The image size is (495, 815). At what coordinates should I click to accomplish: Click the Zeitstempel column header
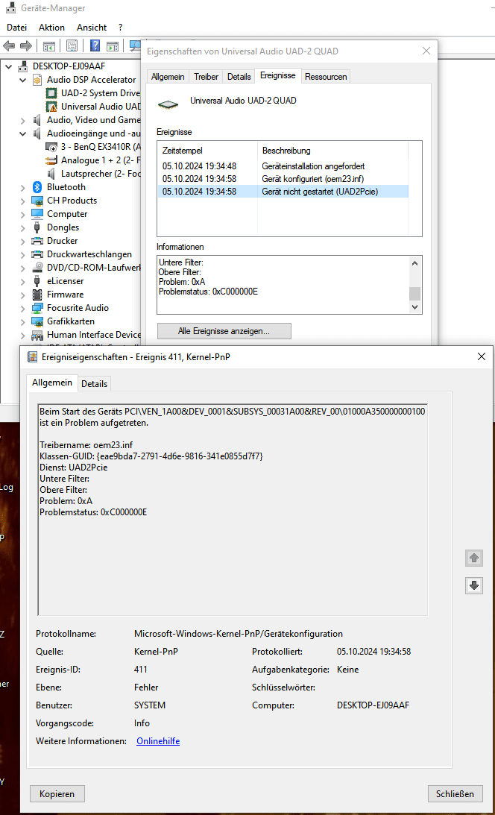[207, 151]
